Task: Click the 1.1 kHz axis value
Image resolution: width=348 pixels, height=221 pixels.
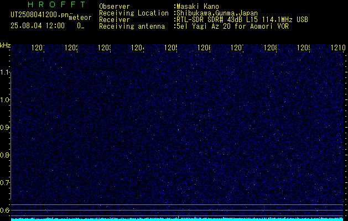Action: [5, 72]
